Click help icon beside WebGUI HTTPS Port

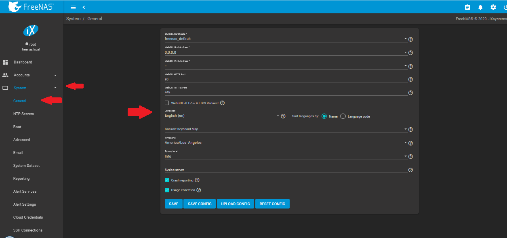click(x=410, y=93)
